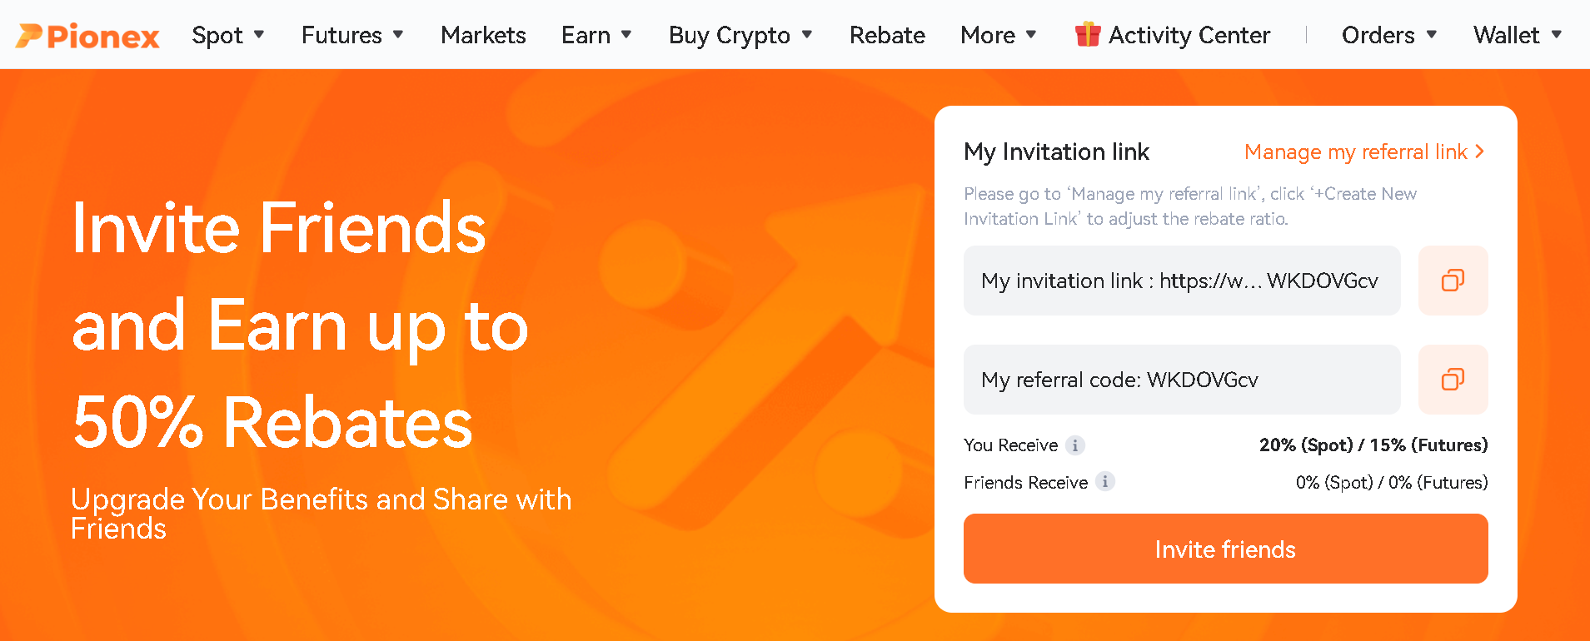Viewport: 1590px width, 641px height.
Task: Open the Orders dropdown
Action: (1388, 35)
